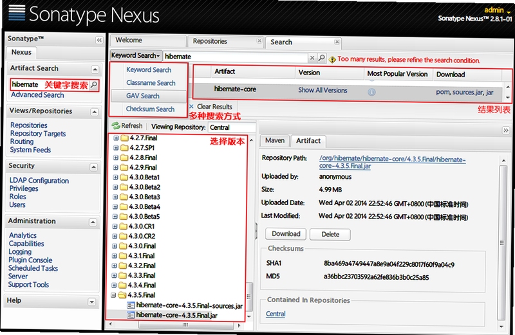Close the Repositories tab
515x335 pixels.
click(259, 41)
